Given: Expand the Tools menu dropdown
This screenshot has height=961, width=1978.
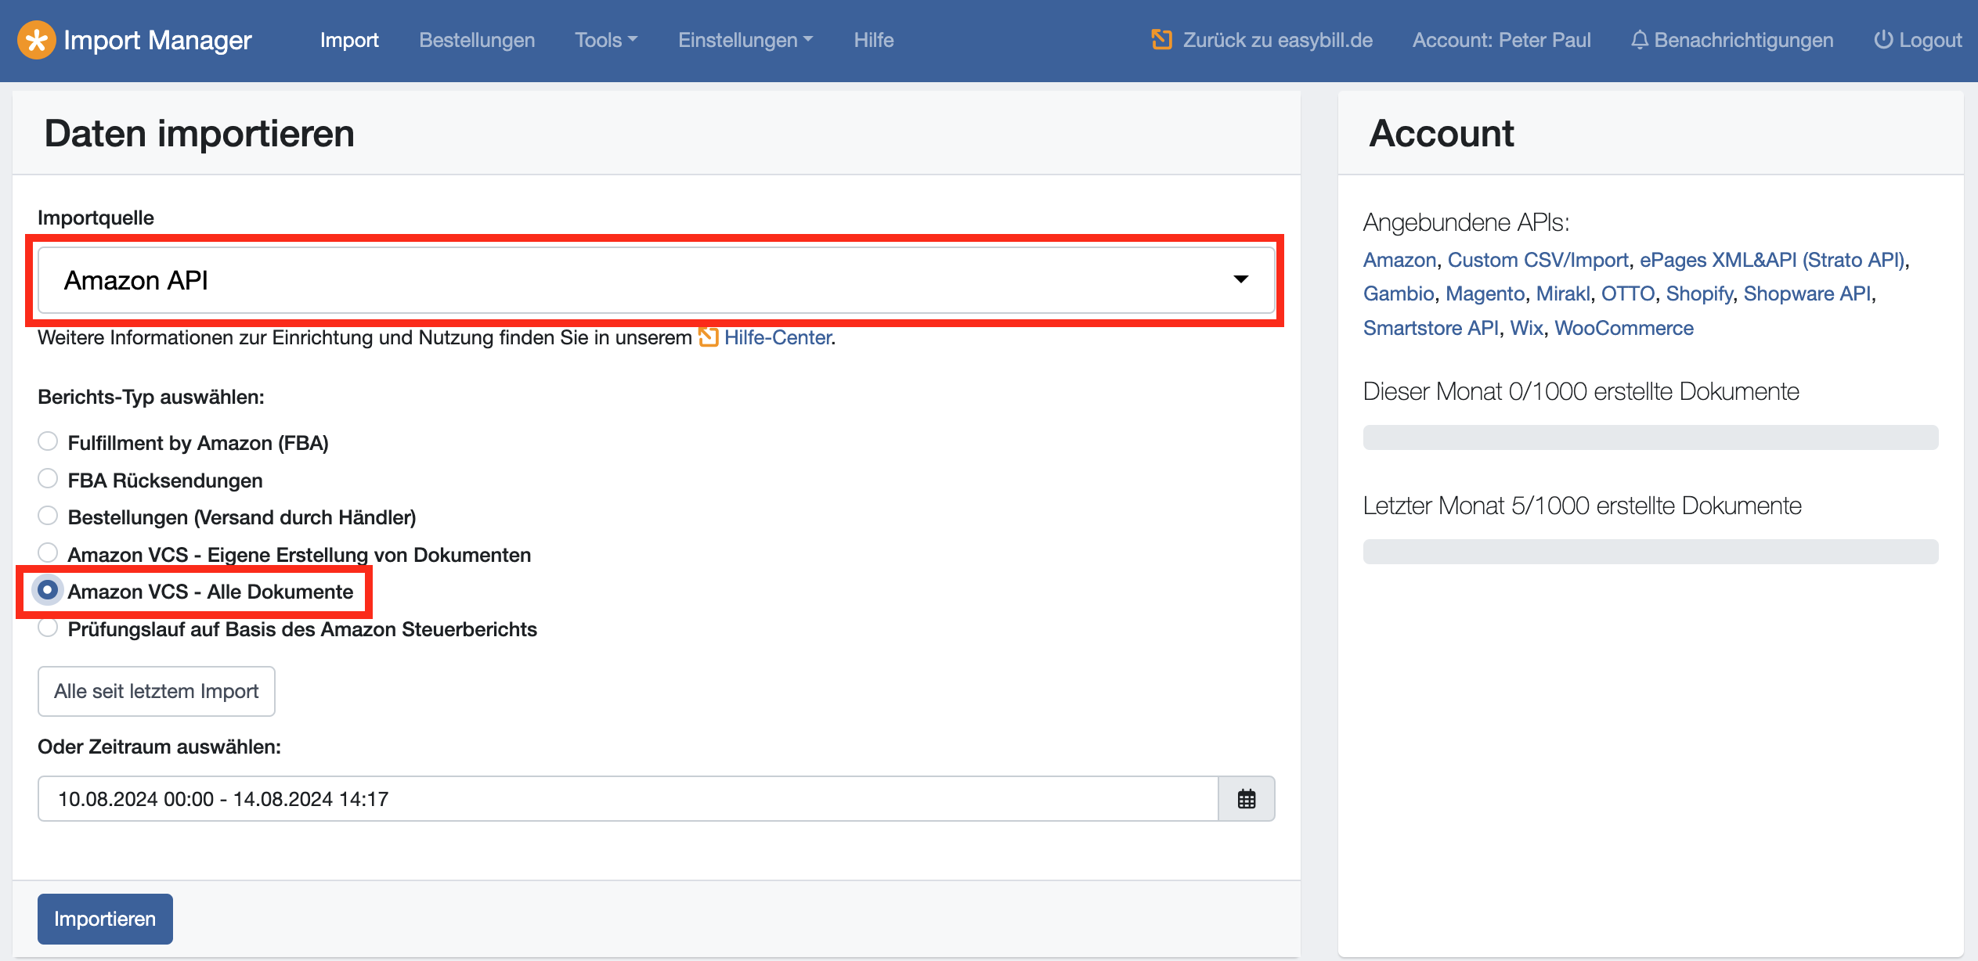Looking at the screenshot, I should pyautogui.click(x=606, y=40).
